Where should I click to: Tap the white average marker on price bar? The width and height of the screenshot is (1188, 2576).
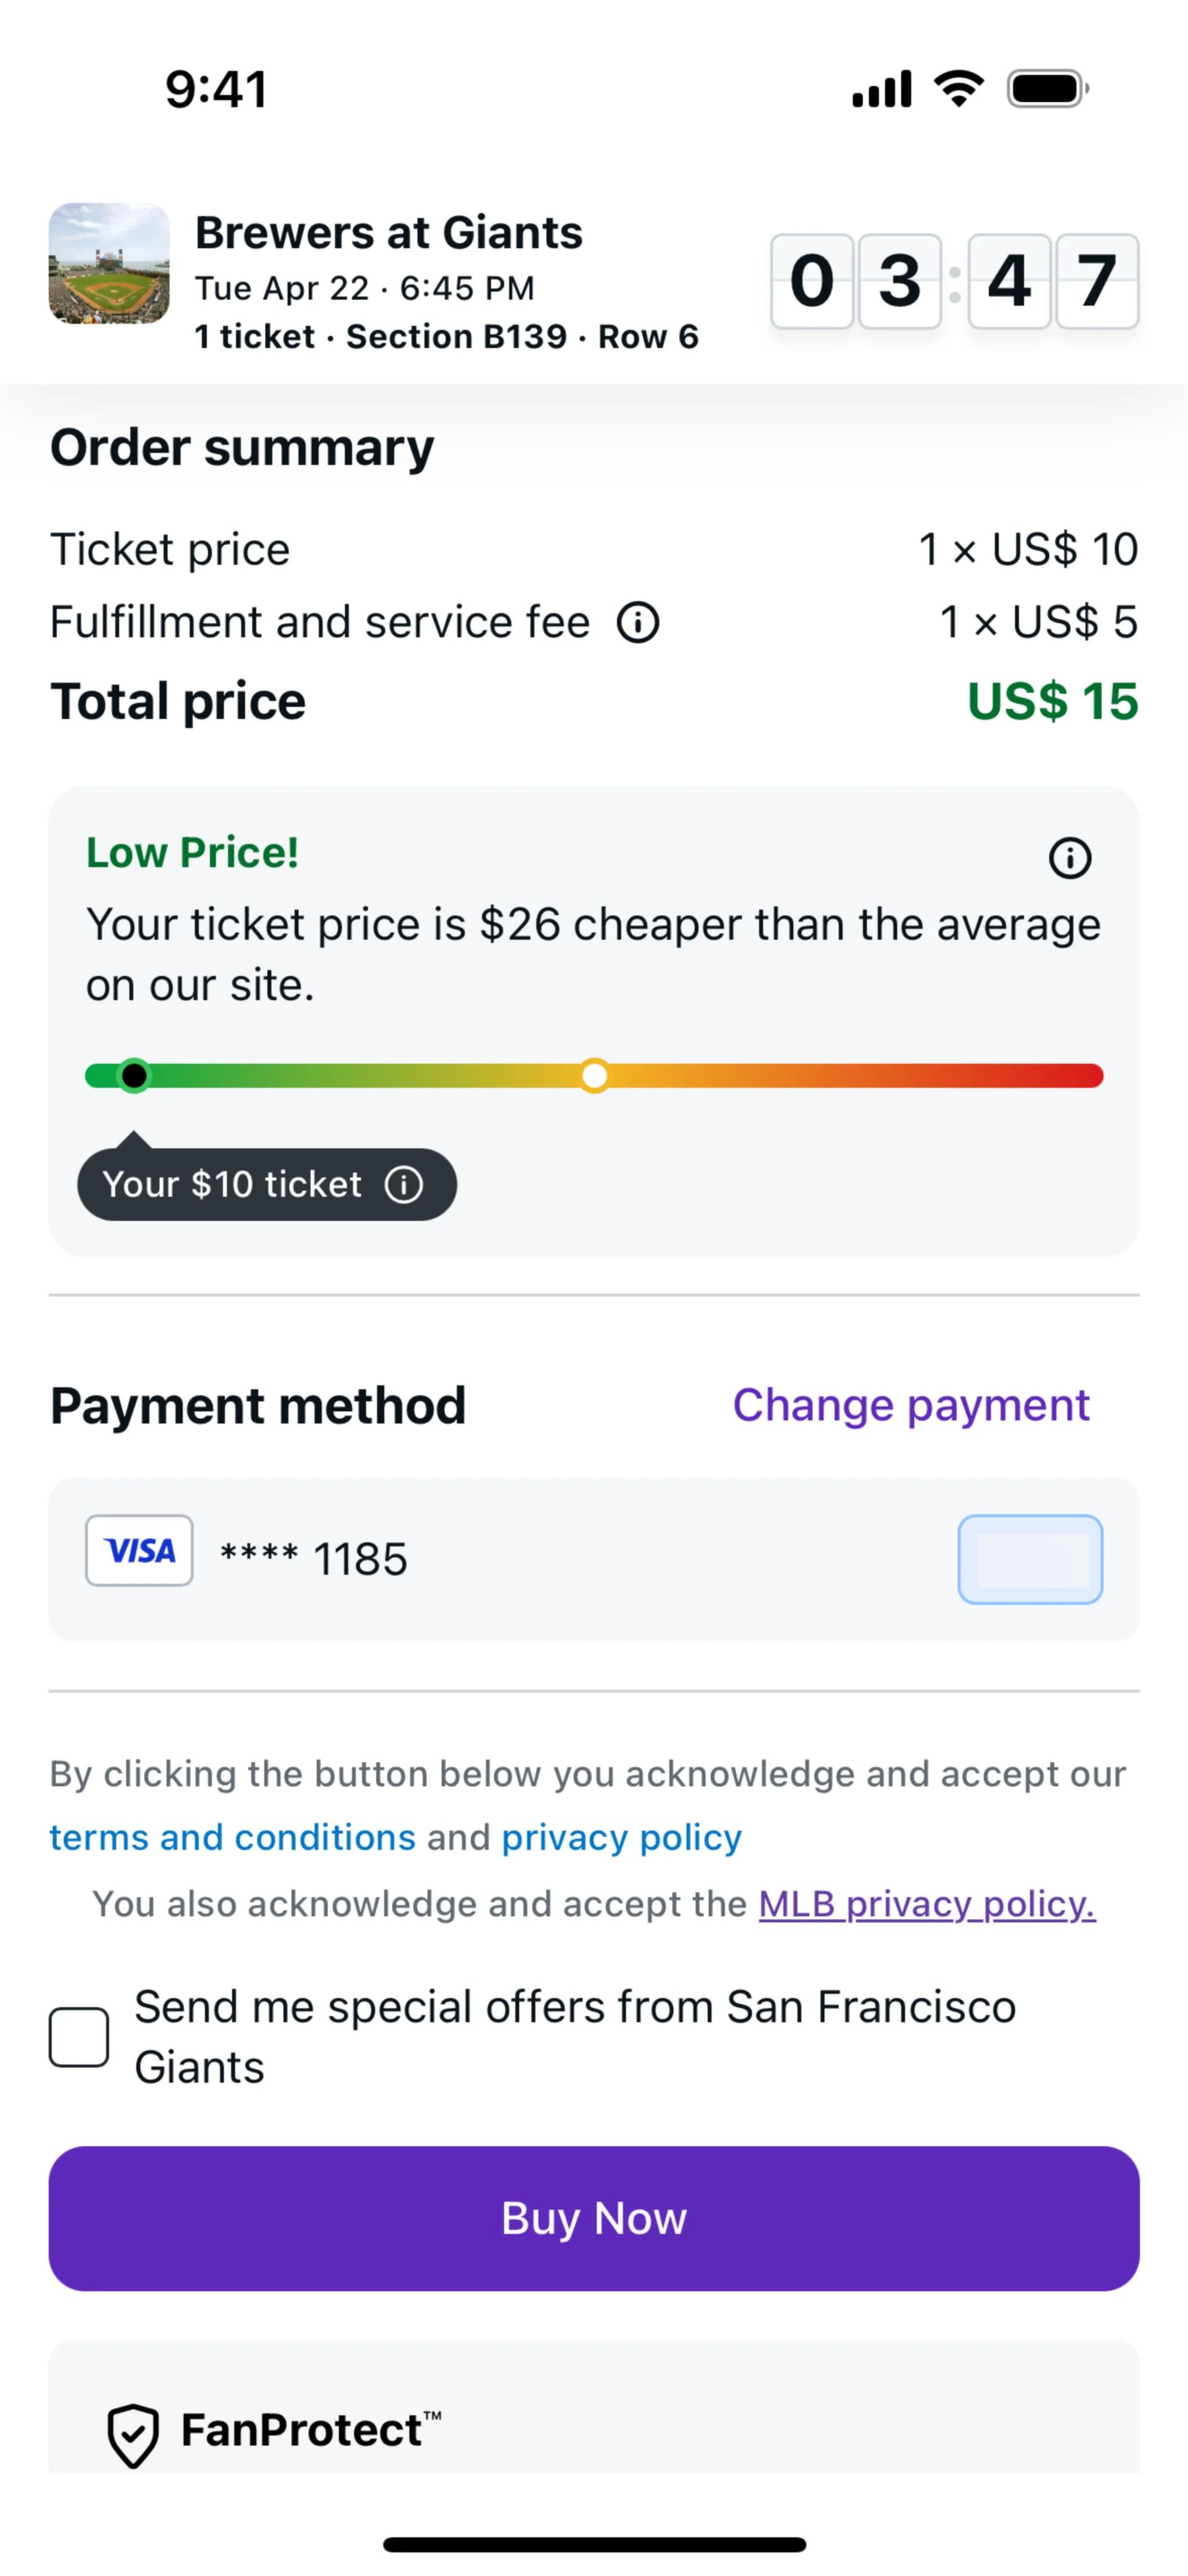coord(595,1076)
